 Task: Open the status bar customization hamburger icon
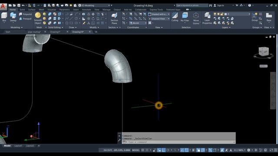coord(276,150)
